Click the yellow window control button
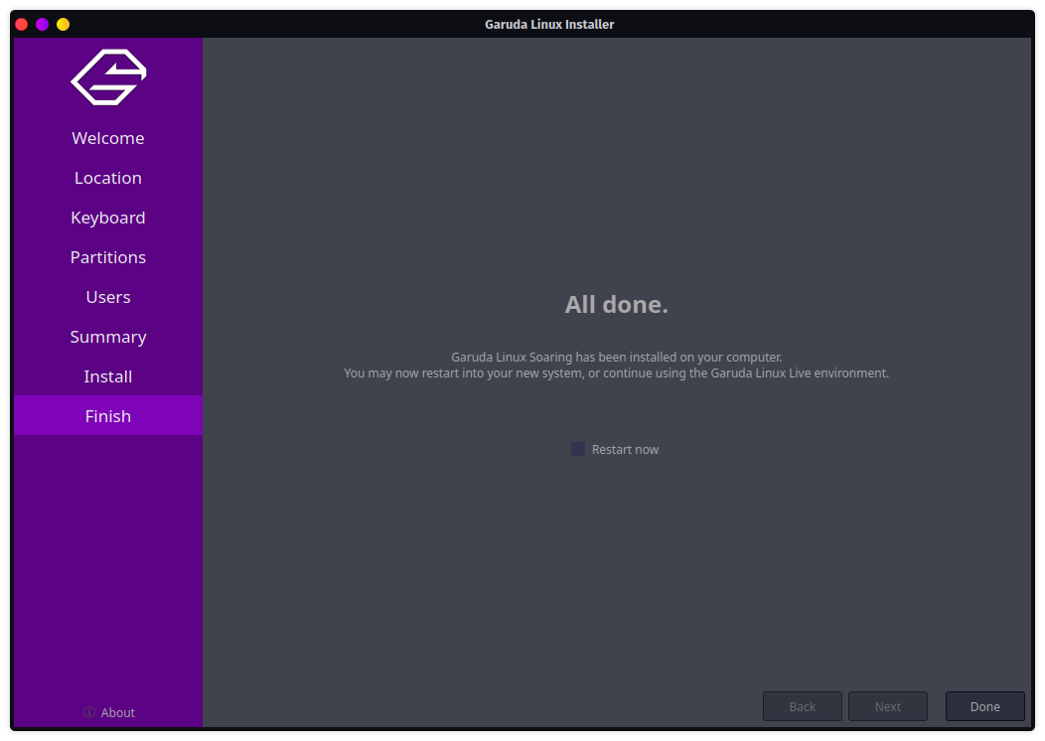This screenshot has width=1045, height=741. pyautogui.click(x=64, y=25)
